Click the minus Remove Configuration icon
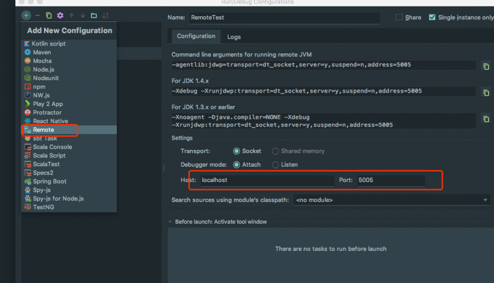The image size is (494, 283). click(38, 16)
